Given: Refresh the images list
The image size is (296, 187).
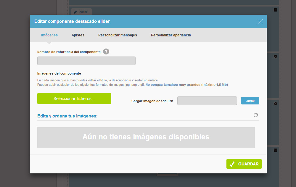Looking at the screenshot, I should (x=256, y=115).
